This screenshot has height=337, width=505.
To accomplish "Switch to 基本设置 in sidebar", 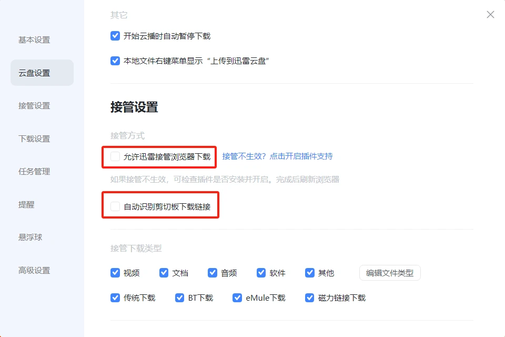I will 34,40.
